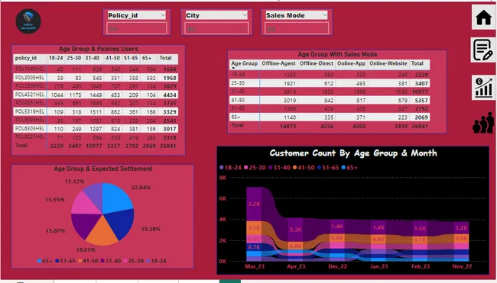The image size is (497, 283).
Task: Click the 51-65 legend swatch under pie chart
Action: [x=57, y=261]
